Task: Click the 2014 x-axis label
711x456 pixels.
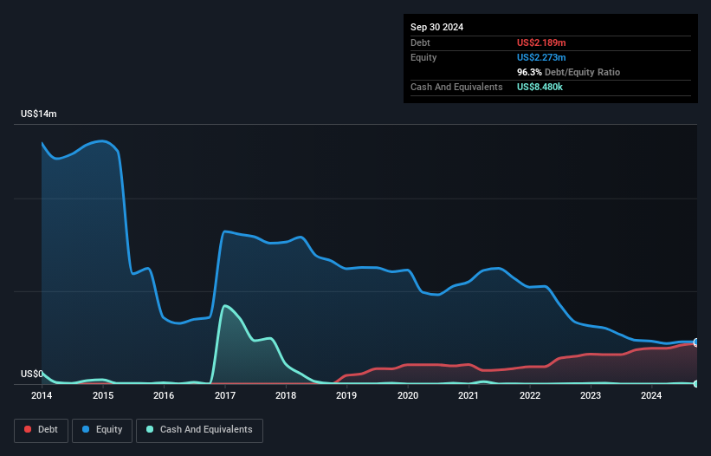Action: click(x=42, y=395)
